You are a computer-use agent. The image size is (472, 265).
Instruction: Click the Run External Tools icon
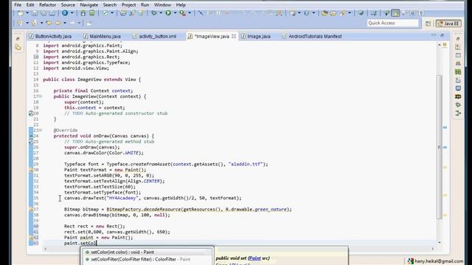tap(182, 13)
